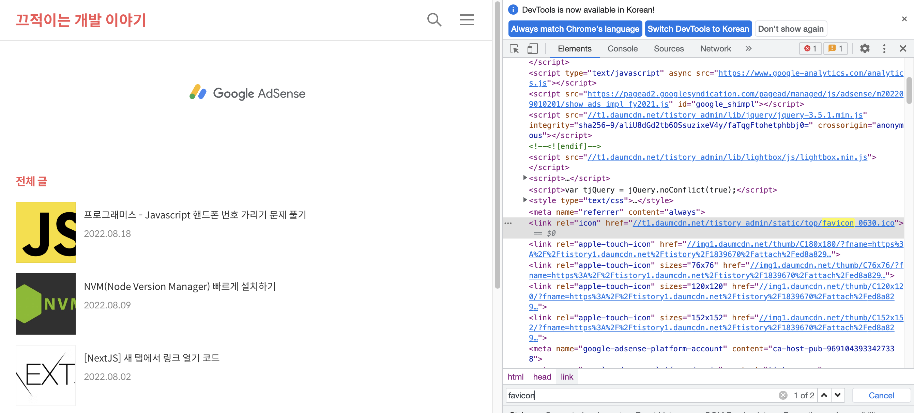This screenshot has height=413, width=914.
Task: Clear the favicon search field
Action: click(783, 395)
